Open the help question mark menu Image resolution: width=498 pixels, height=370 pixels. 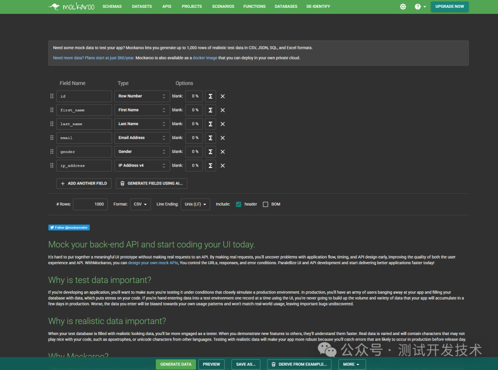pyautogui.click(x=420, y=6)
